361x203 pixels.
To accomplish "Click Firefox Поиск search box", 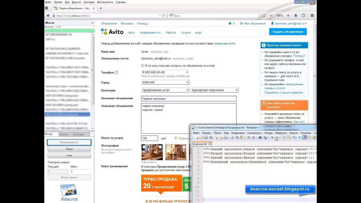I will pos(213,16).
